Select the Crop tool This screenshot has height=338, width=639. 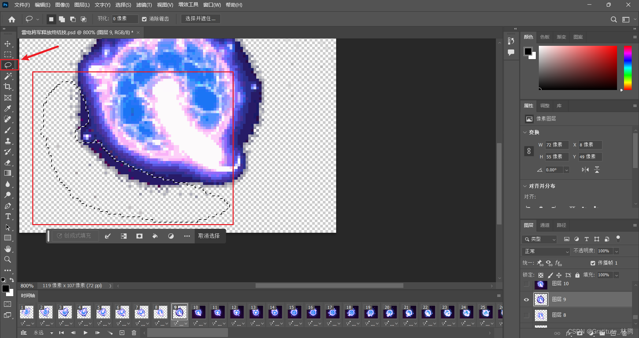pos(8,87)
